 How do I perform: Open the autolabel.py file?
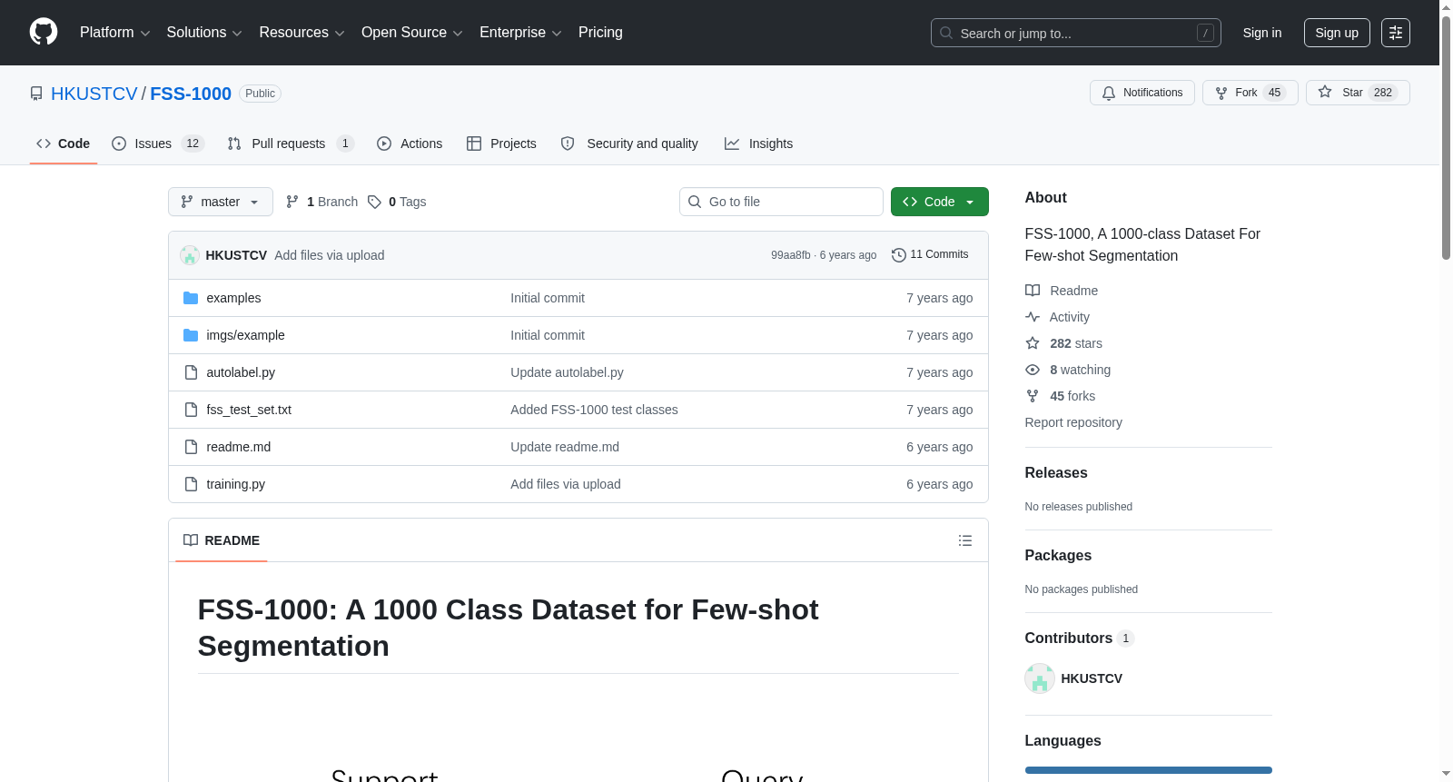241,372
